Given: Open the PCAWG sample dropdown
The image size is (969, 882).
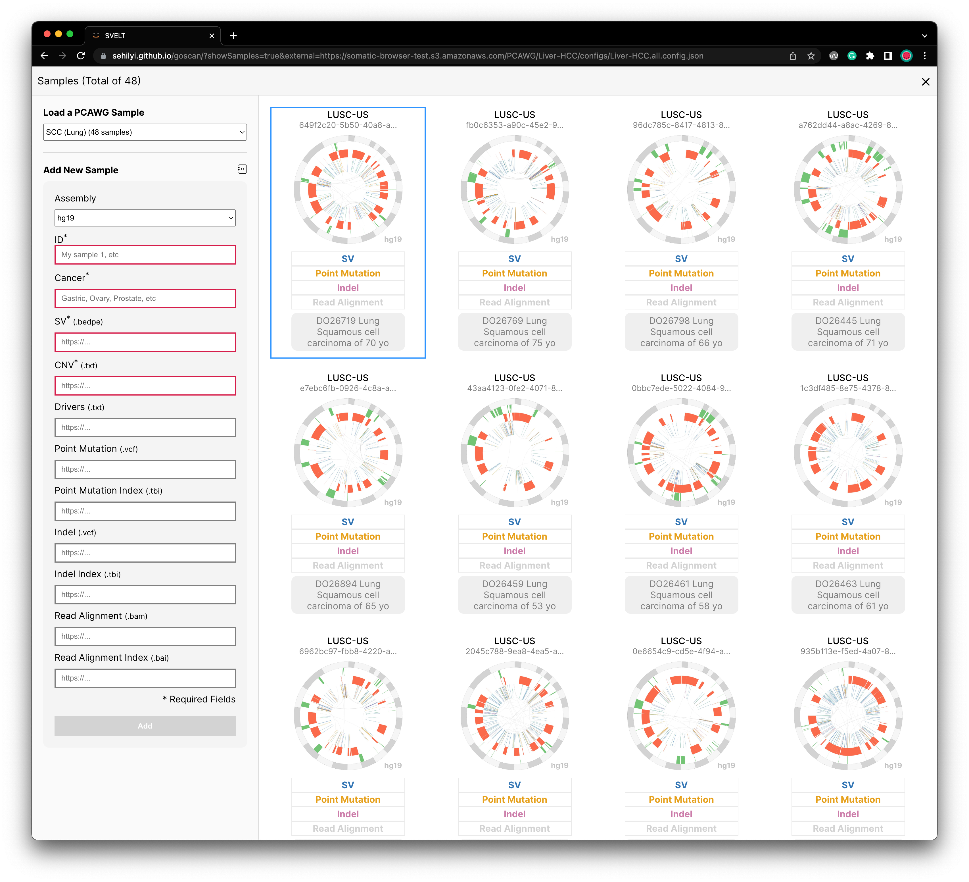Looking at the screenshot, I should 145,132.
